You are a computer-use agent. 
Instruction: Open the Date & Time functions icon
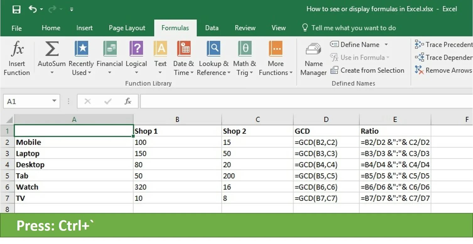[184, 49]
